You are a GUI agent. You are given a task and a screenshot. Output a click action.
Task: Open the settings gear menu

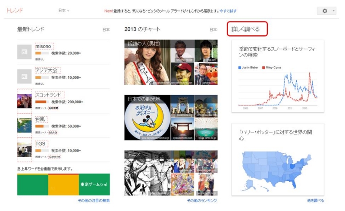[x=325, y=11]
